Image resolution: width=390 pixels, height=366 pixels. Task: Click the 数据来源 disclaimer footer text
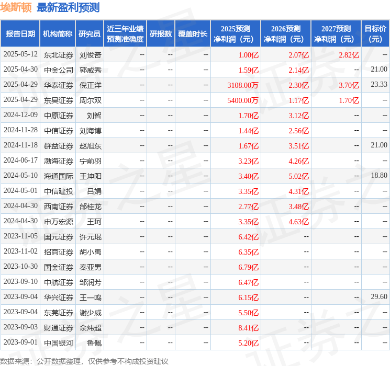(84, 361)
